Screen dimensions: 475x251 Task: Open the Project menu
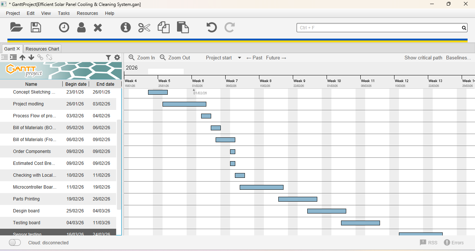point(13,13)
